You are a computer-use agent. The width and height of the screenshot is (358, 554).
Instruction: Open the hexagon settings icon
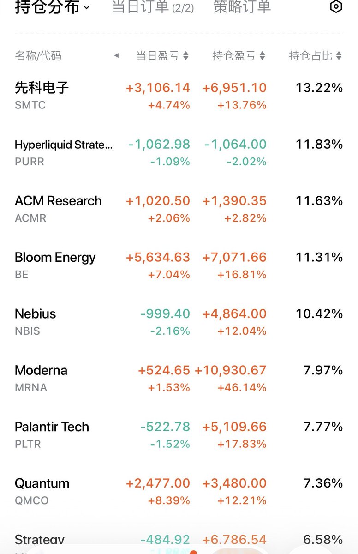(336, 7)
